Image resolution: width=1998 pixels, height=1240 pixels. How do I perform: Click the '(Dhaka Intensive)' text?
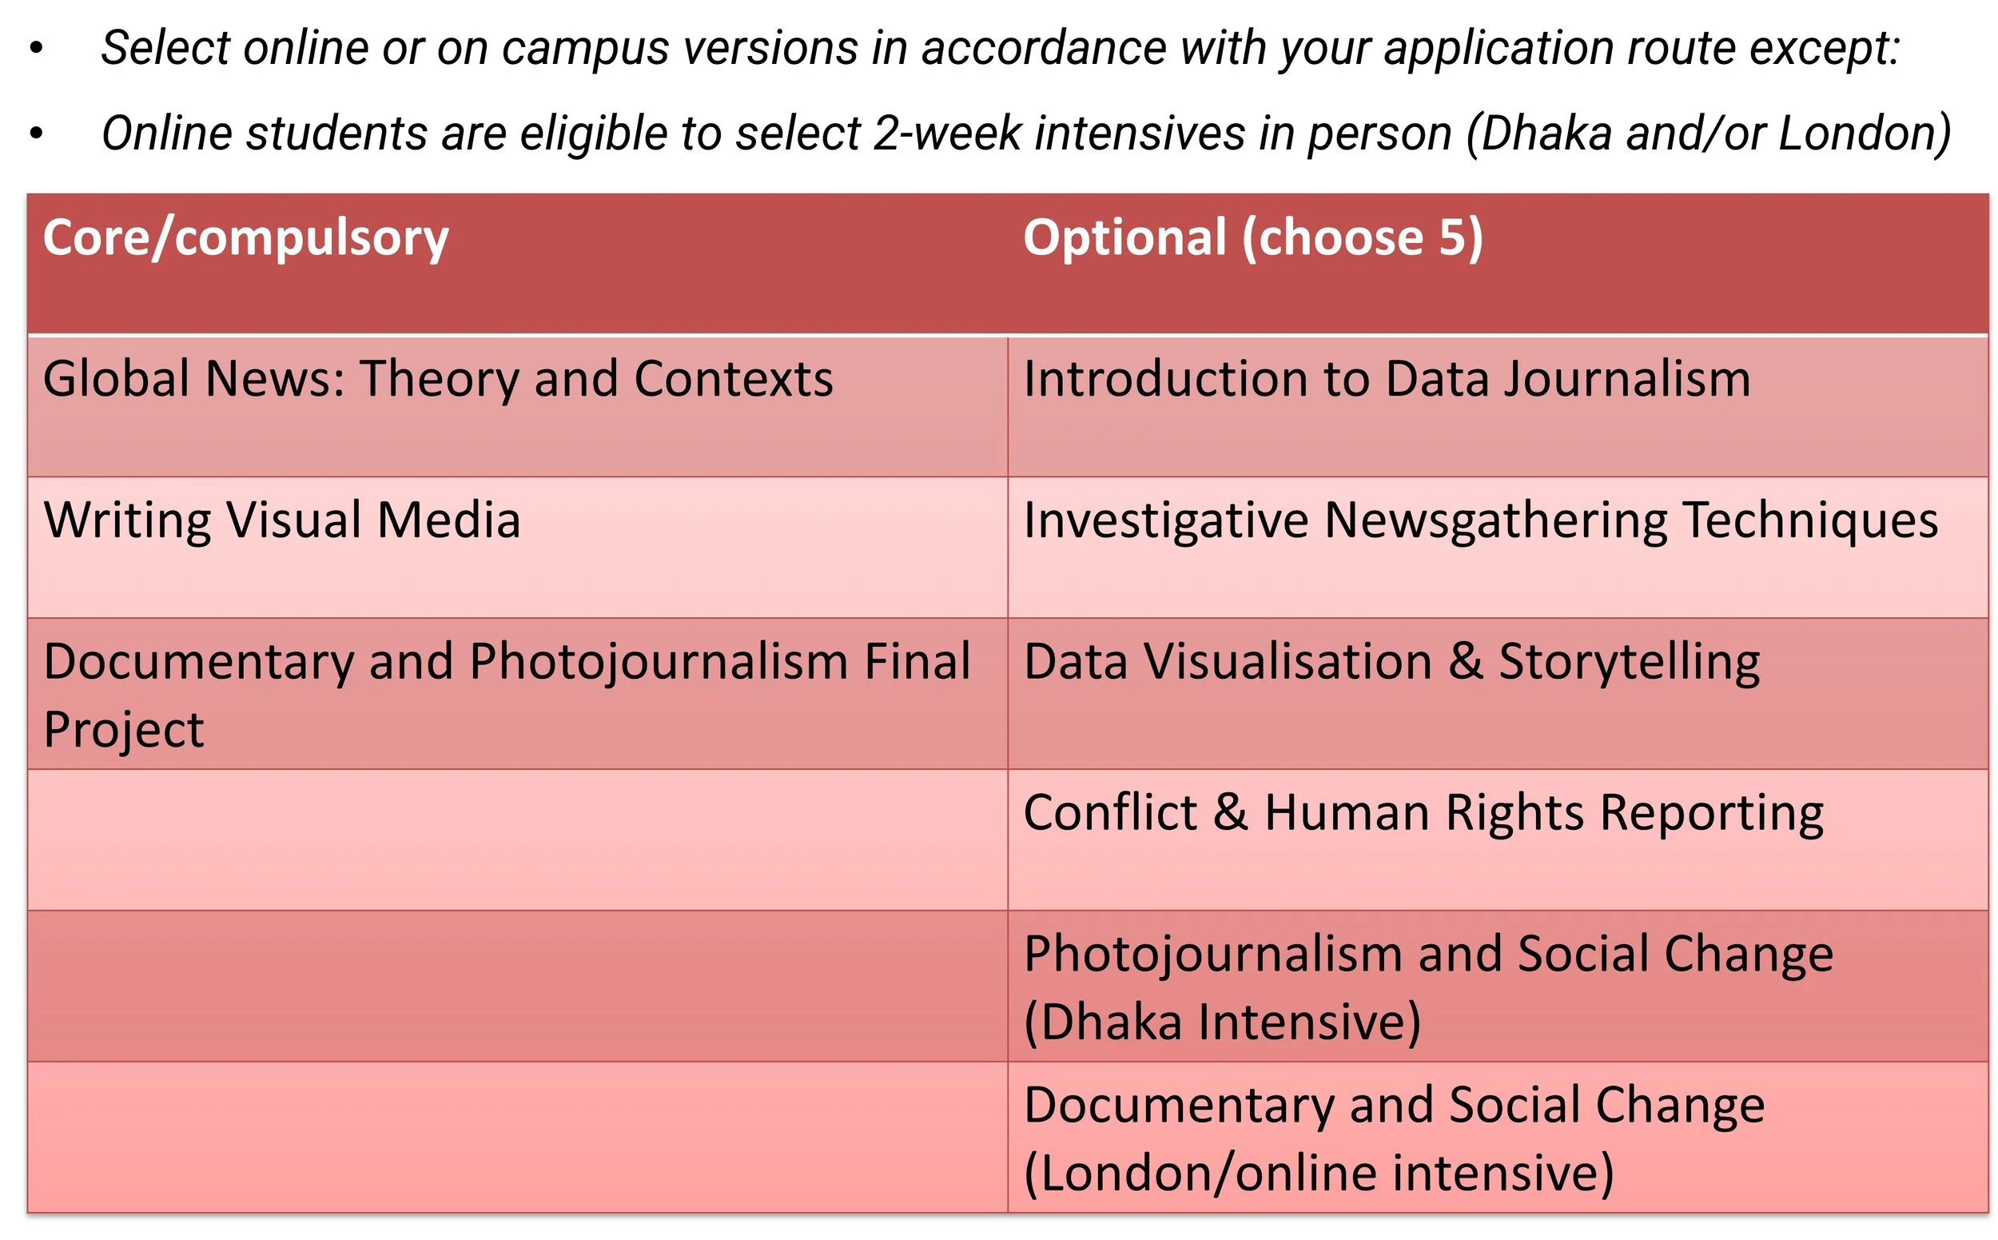click(1222, 1022)
